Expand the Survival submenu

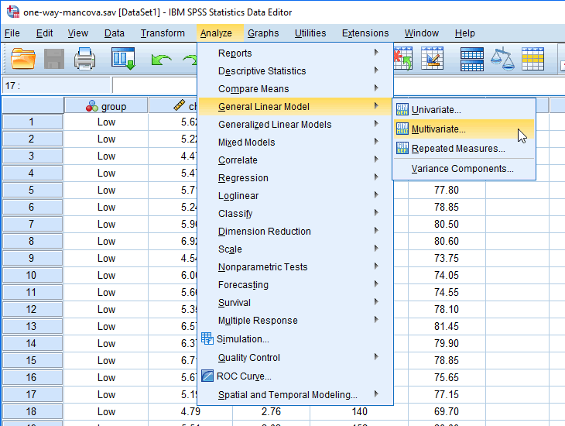pyautogui.click(x=295, y=303)
